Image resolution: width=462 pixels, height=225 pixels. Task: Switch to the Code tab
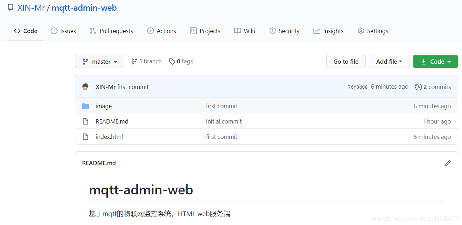click(25, 31)
